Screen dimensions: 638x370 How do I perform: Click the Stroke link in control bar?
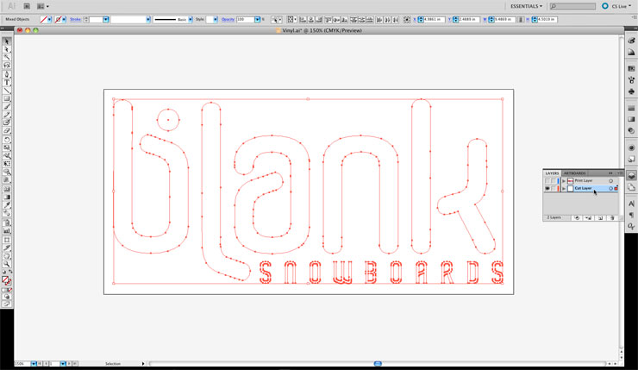(75, 20)
